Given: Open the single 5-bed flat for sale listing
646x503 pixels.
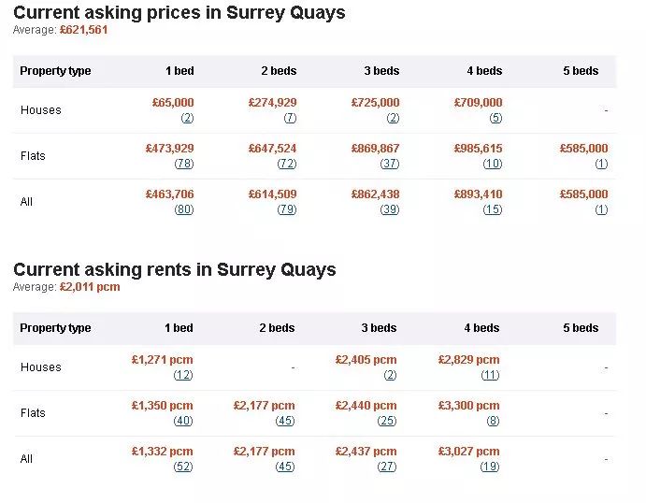Looking at the screenshot, I should pos(601,164).
